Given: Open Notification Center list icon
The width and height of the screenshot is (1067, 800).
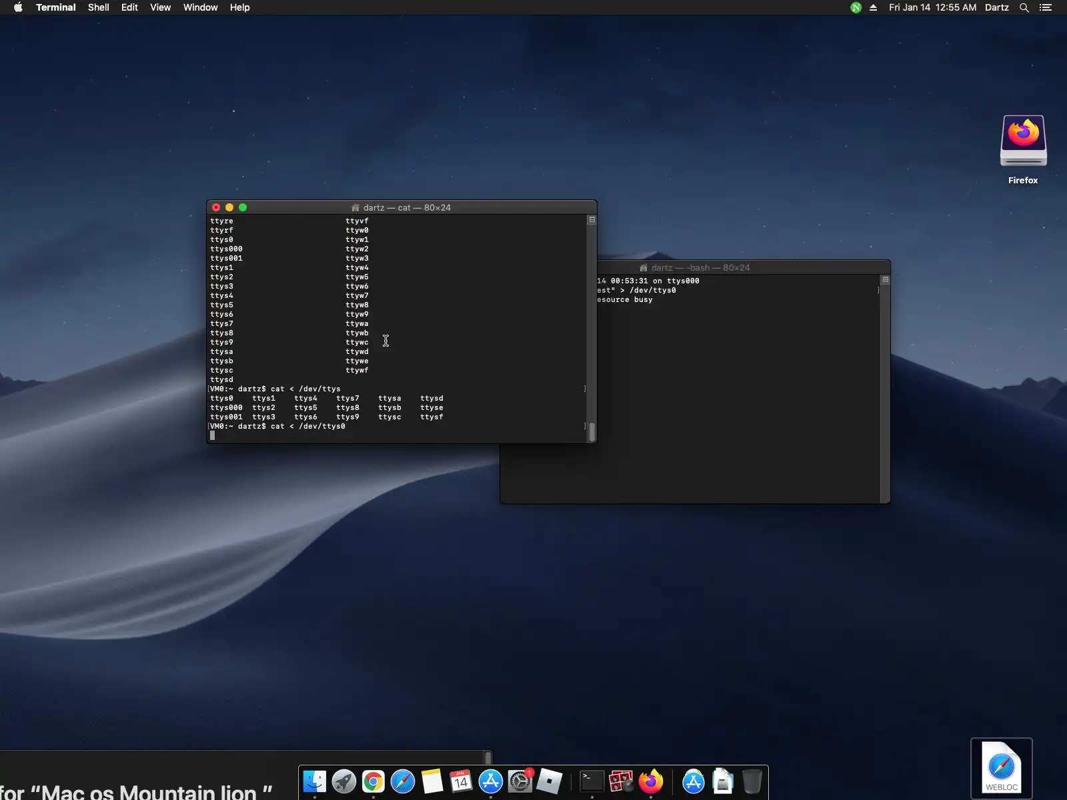Looking at the screenshot, I should point(1046,7).
